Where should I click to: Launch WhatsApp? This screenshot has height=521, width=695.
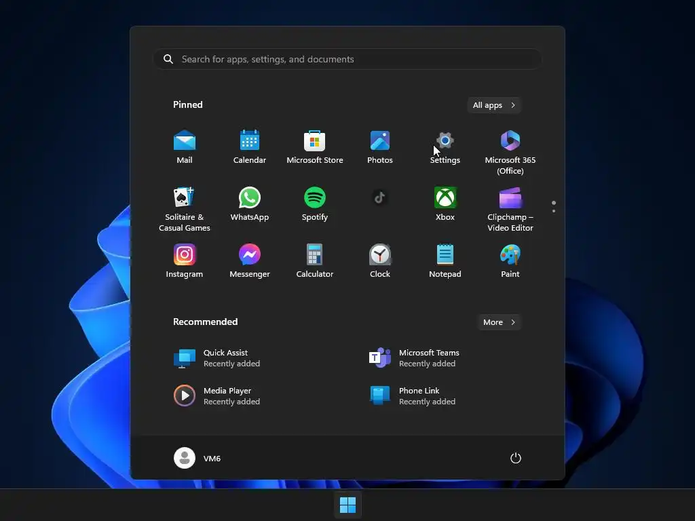[x=250, y=205]
